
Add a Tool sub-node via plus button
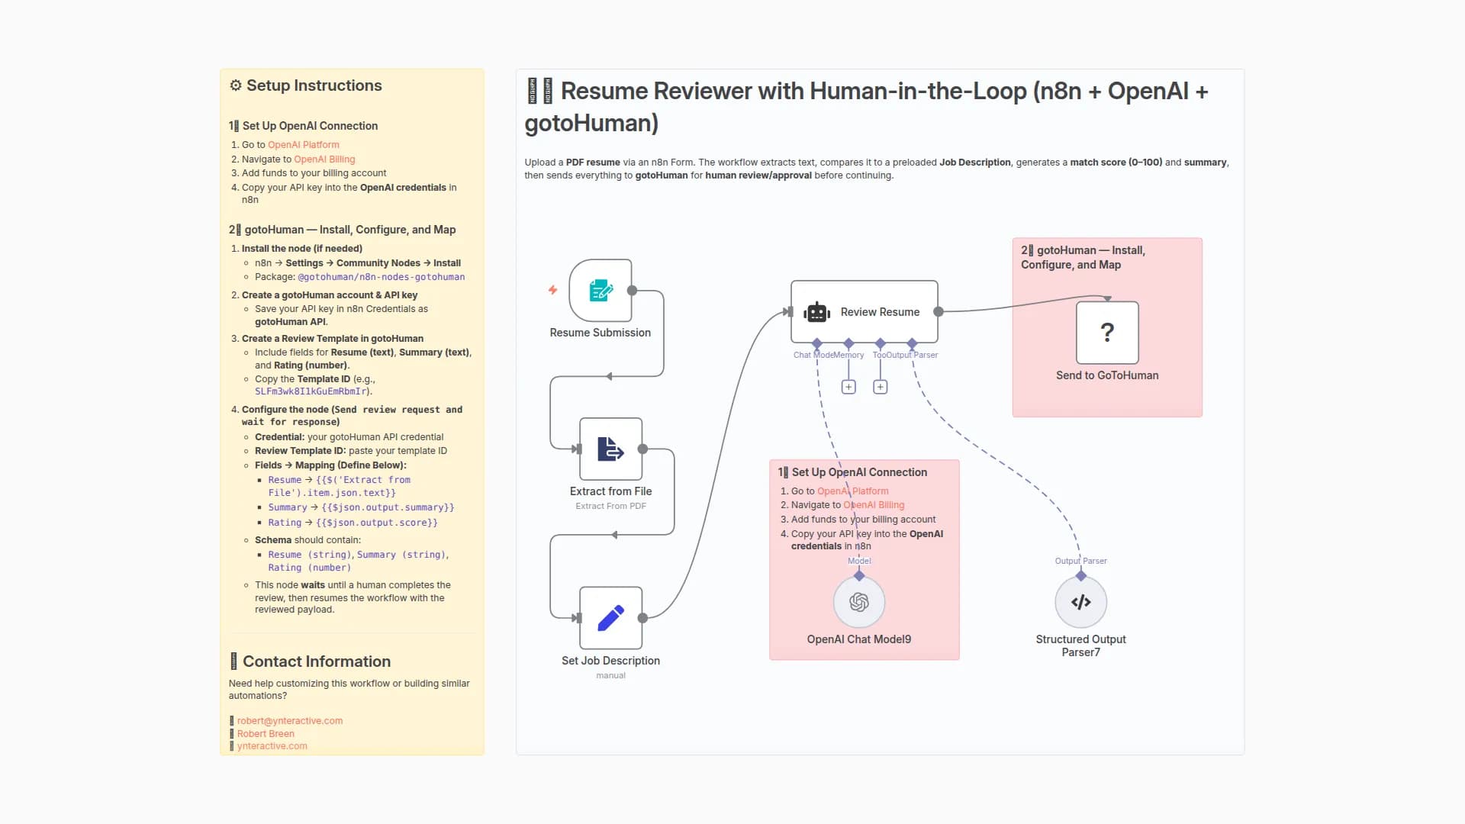pos(880,387)
